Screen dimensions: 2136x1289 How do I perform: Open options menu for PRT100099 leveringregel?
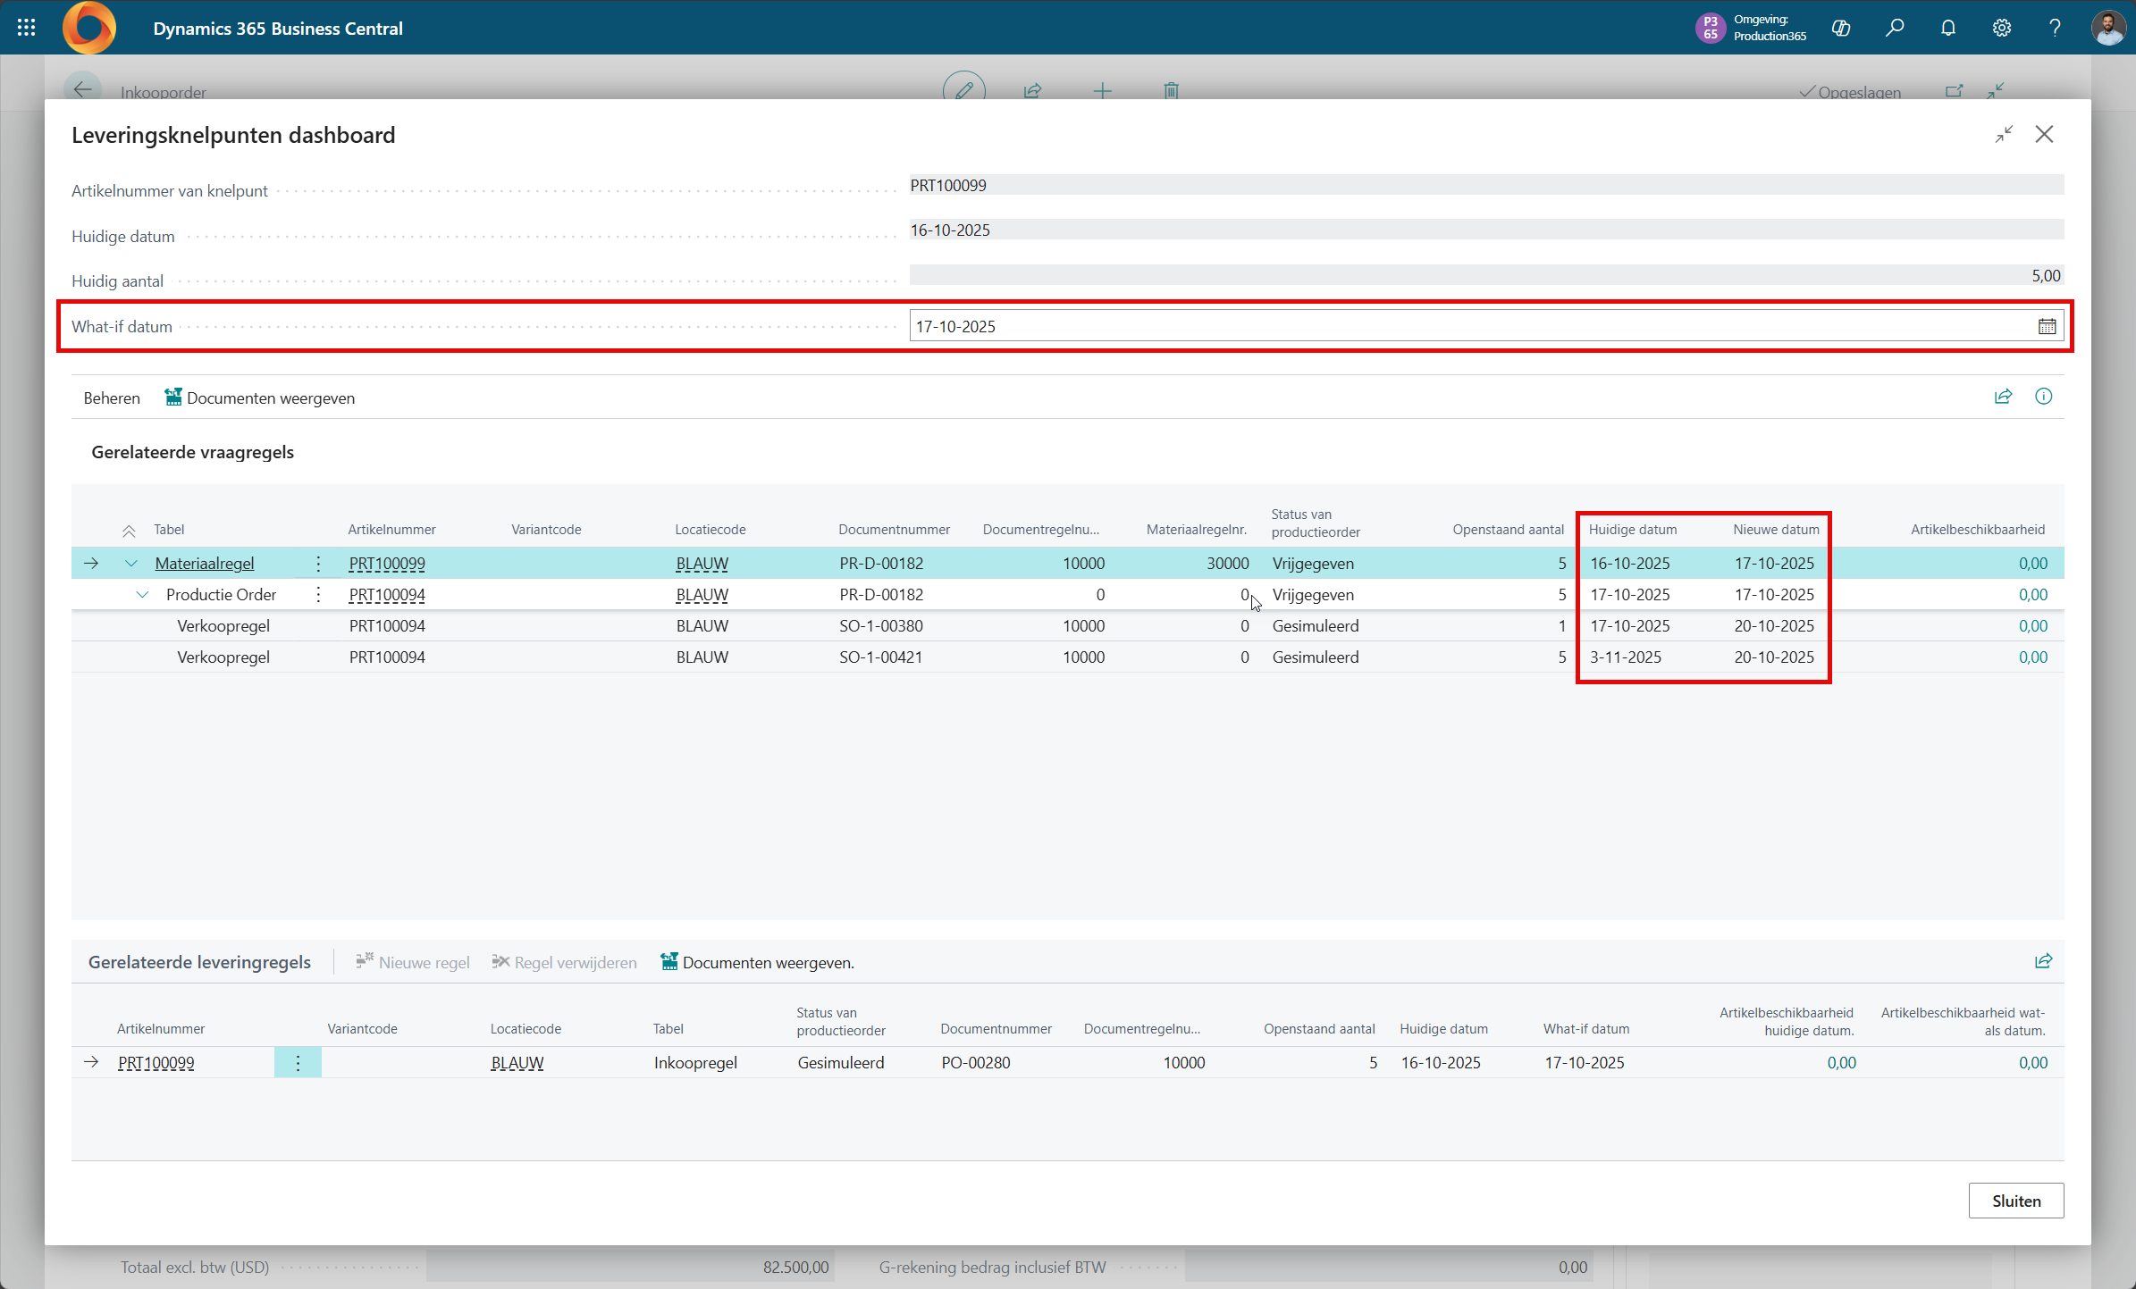point(298,1063)
